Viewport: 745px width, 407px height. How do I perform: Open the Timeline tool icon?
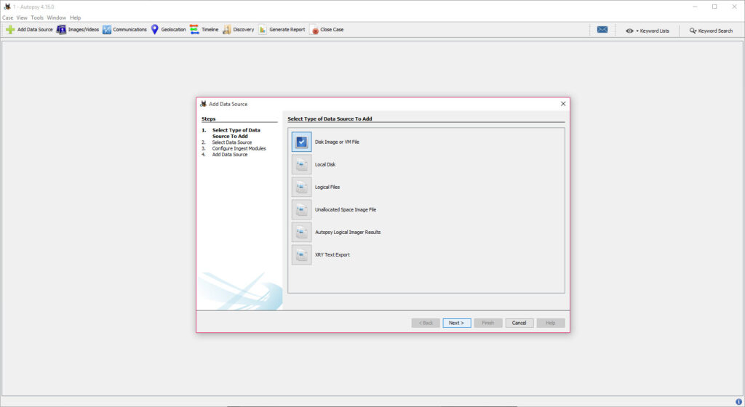pyautogui.click(x=194, y=29)
